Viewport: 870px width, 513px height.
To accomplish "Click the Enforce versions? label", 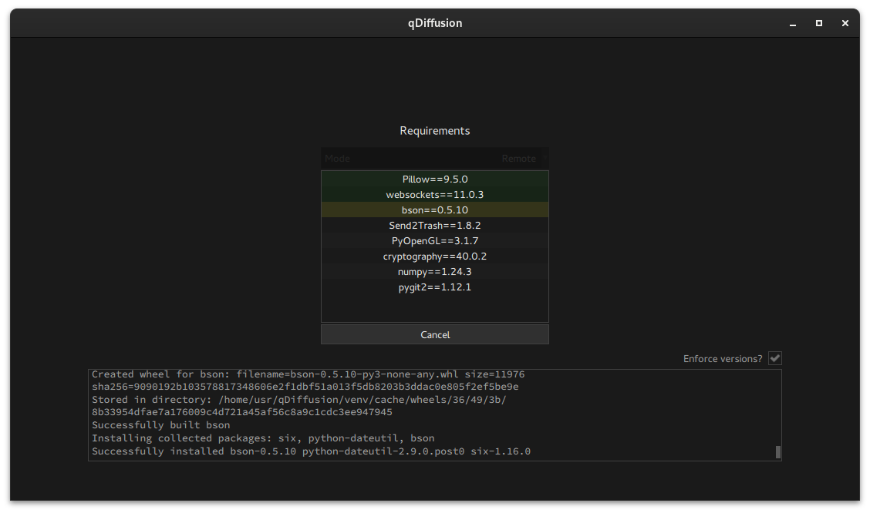I will 723,359.
